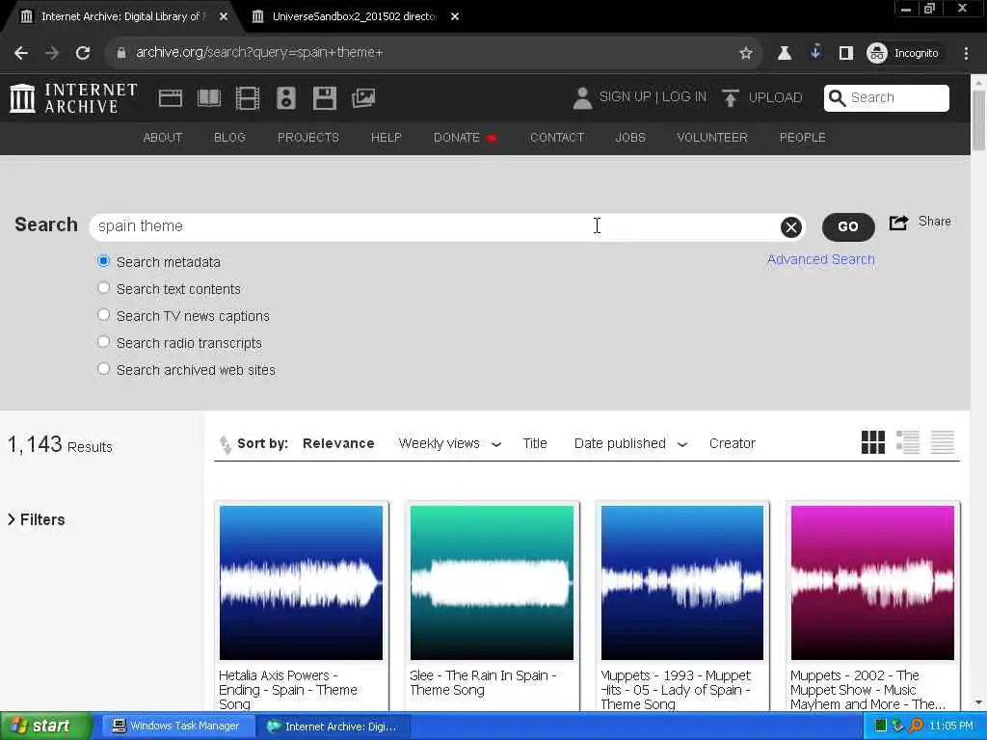987x740 pixels.
Task: Open the Software floppy disk icon
Action: pos(325,98)
